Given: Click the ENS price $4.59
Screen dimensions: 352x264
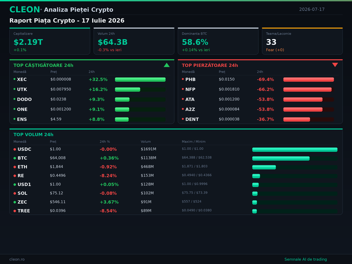Looking at the screenshot, I should pos(56,119).
